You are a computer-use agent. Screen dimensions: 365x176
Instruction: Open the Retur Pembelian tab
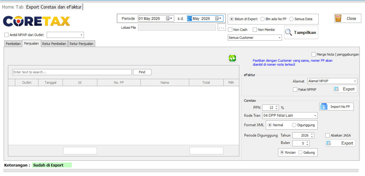click(54, 44)
